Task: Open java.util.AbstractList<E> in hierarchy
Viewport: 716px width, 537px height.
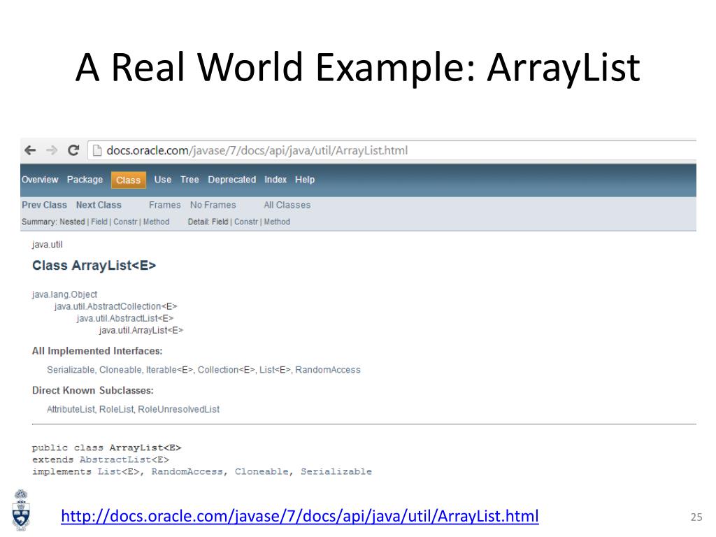Action: (x=125, y=318)
